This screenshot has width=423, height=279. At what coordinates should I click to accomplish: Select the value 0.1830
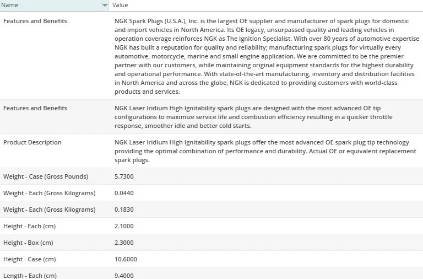click(x=124, y=210)
